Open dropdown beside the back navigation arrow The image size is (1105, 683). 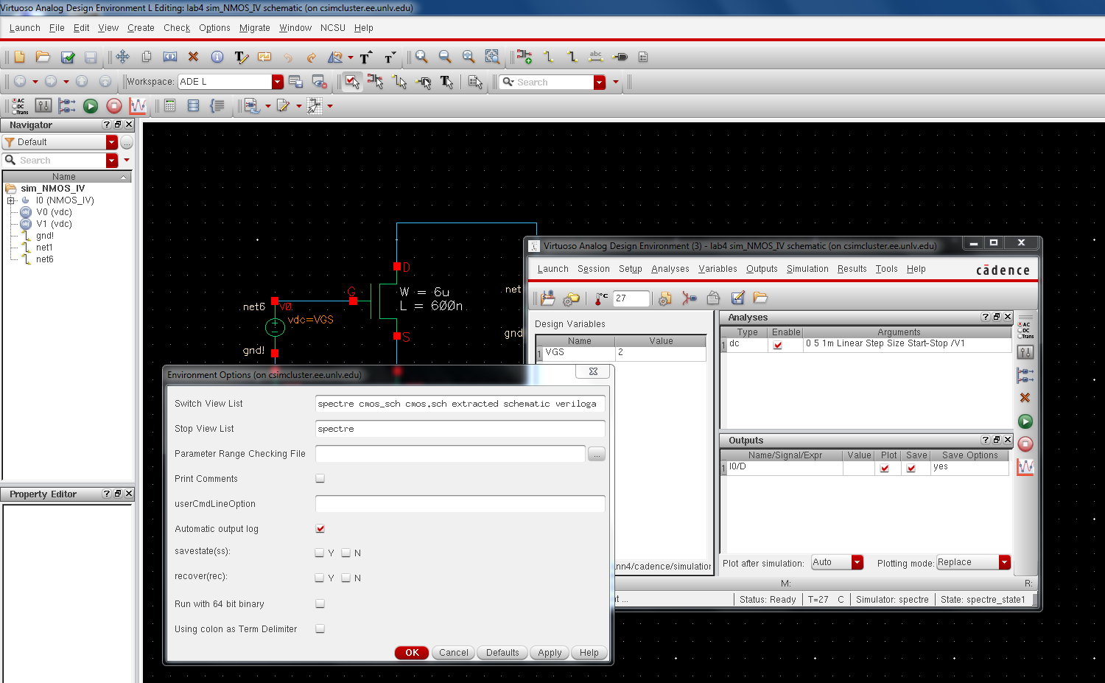[35, 82]
